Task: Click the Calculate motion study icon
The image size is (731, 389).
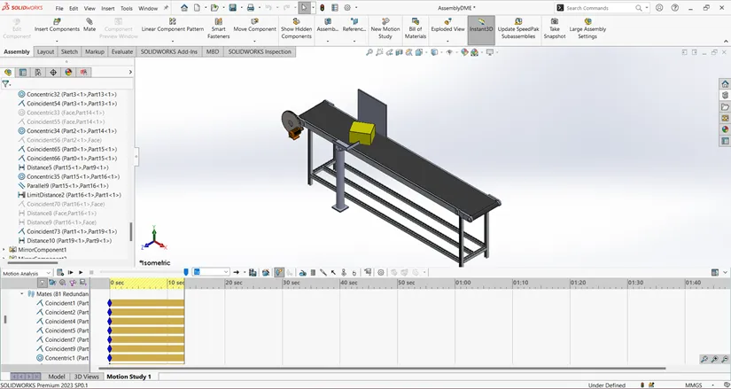Action: point(60,272)
